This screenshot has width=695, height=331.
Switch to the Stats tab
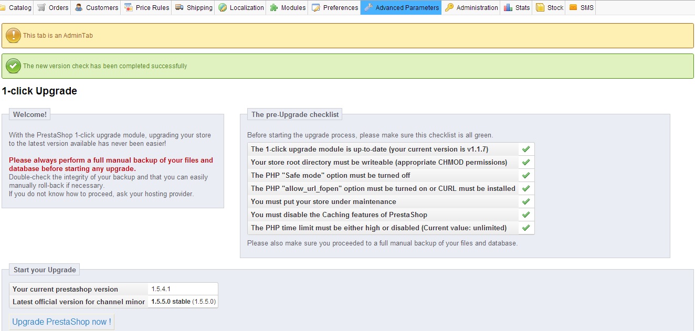tap(517, 7)
